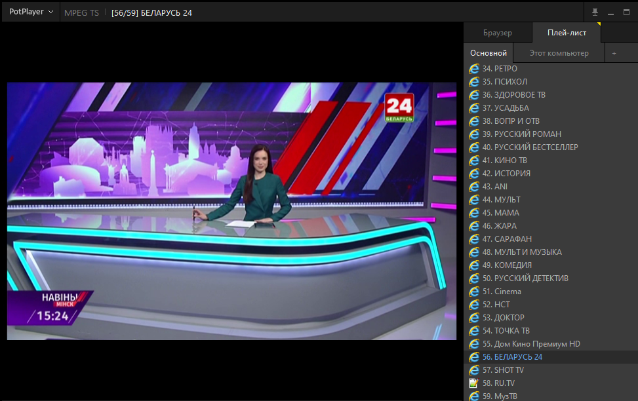Select channel 51. Cinema
Screen dimensions: 638x401
coord(551,291)
